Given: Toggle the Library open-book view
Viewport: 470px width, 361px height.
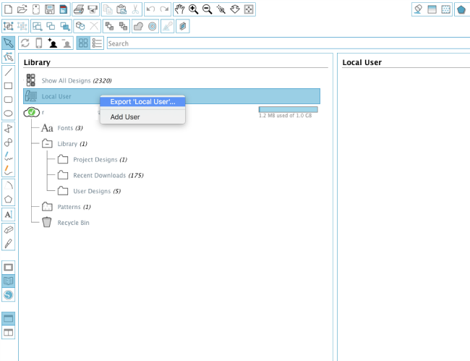Looking at the screenshot, I should 9,281.
